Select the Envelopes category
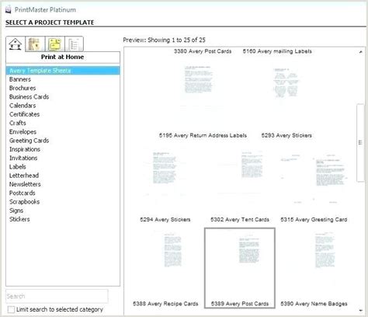368x317 pixels. (23, 132)
